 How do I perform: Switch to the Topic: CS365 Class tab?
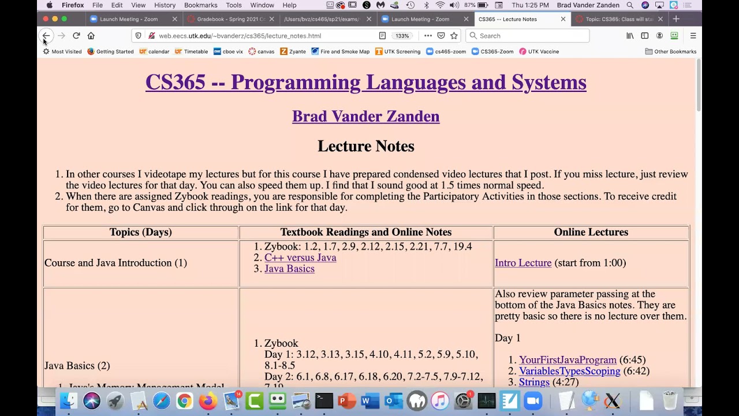[619, 19]
